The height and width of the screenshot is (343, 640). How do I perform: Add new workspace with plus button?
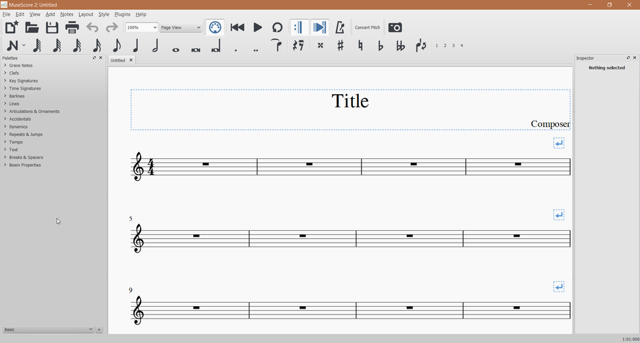(99, 329)
